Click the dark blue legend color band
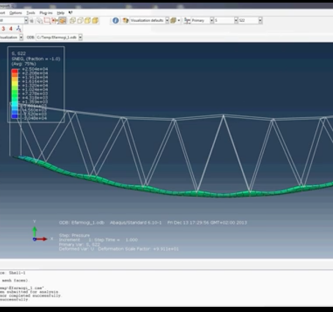333x312 pixels. (x=15, y=116)
